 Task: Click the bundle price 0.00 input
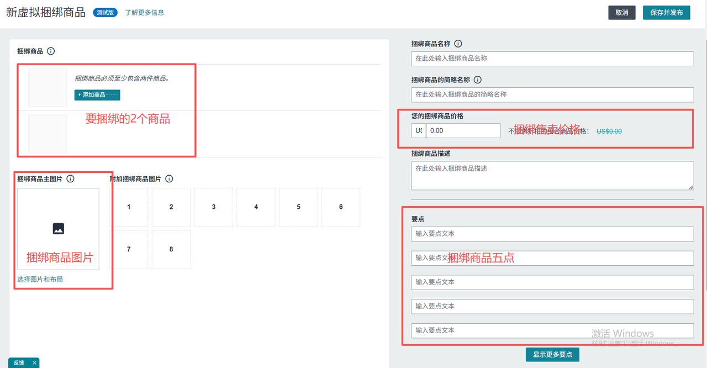click(x=463, y=131)
